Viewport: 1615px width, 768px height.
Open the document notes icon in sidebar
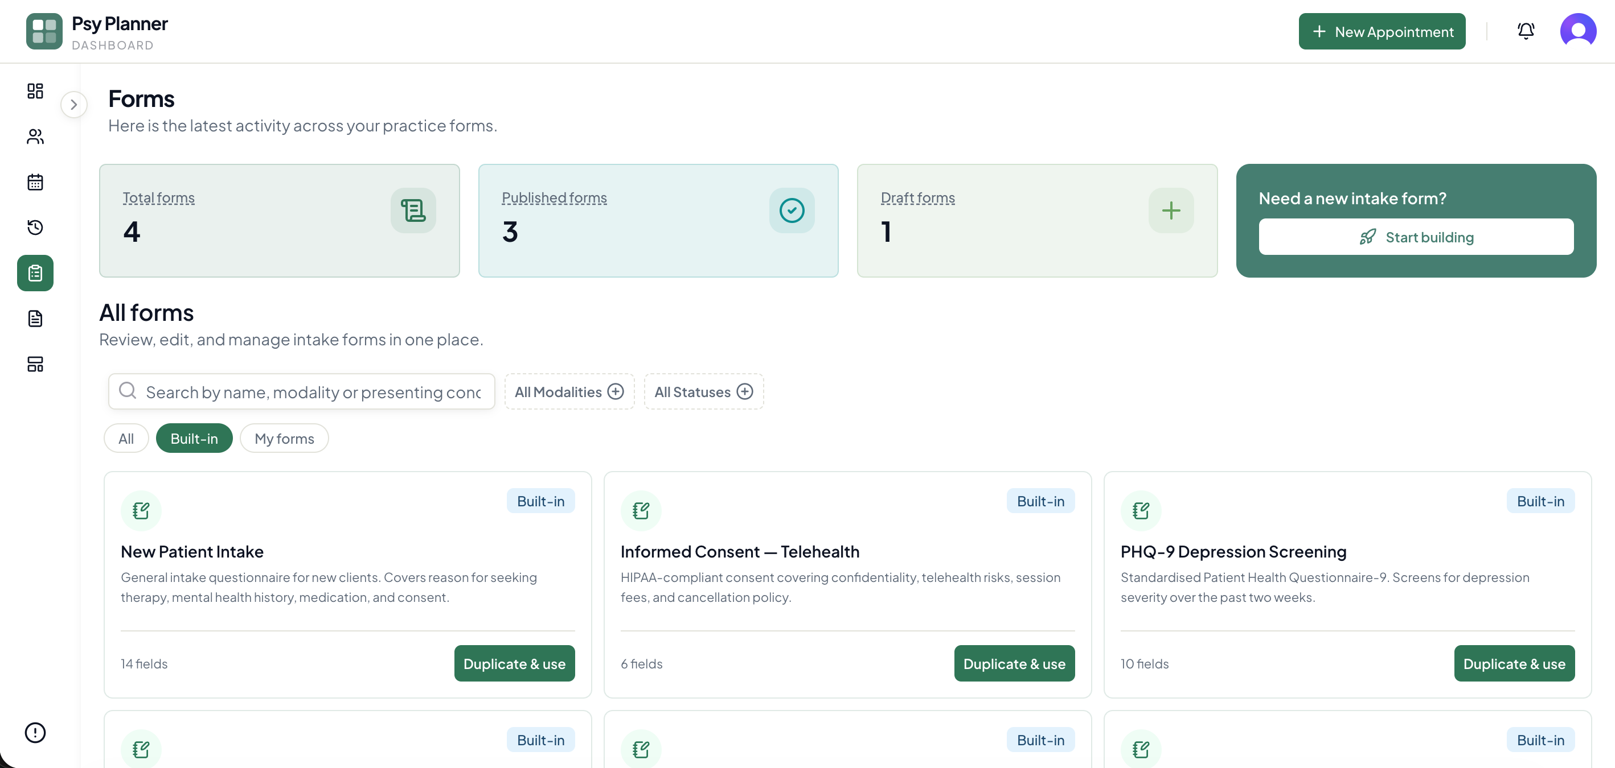click(x=35, y=319)
